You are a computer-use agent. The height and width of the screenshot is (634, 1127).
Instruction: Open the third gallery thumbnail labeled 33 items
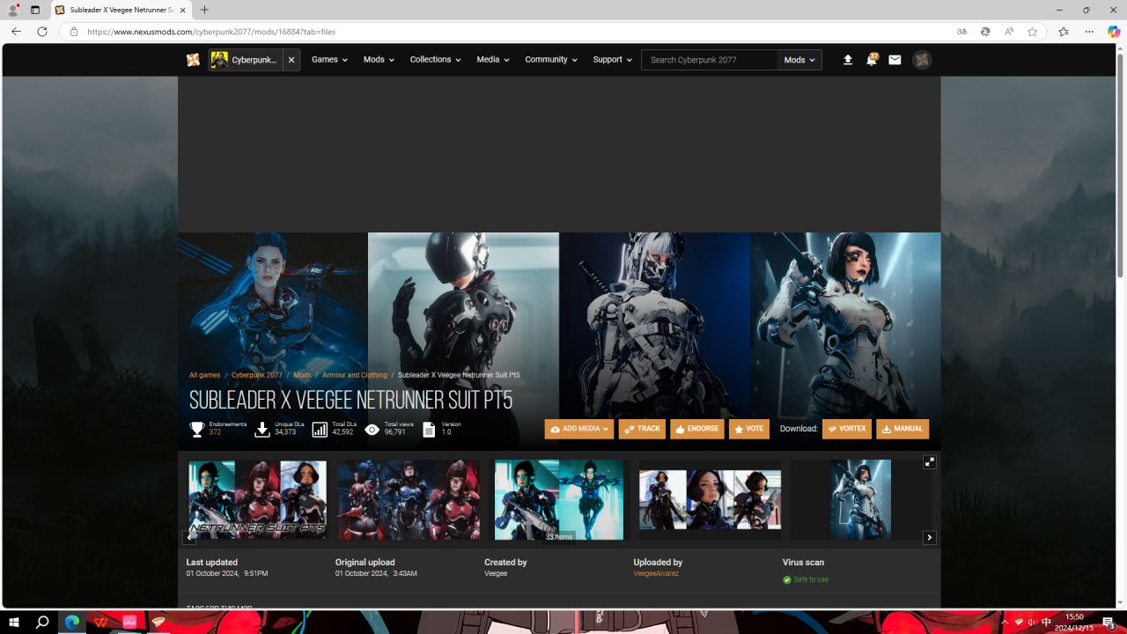559,500
